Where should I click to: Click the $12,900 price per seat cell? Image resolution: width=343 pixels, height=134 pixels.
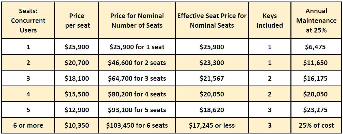pos(77,110)
